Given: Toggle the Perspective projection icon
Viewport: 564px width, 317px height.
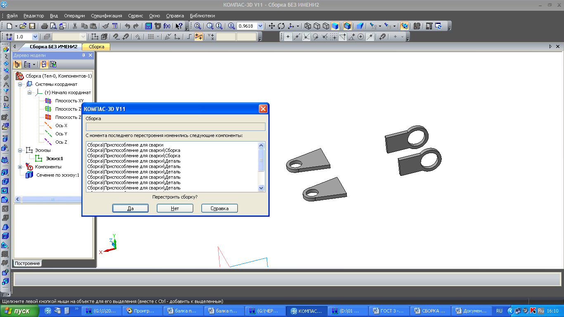Looking at the screenshot, I should tap(360, 26).
